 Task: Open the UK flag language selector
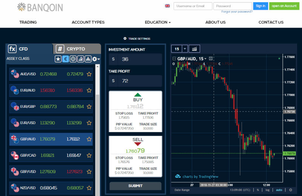point(167,6)
